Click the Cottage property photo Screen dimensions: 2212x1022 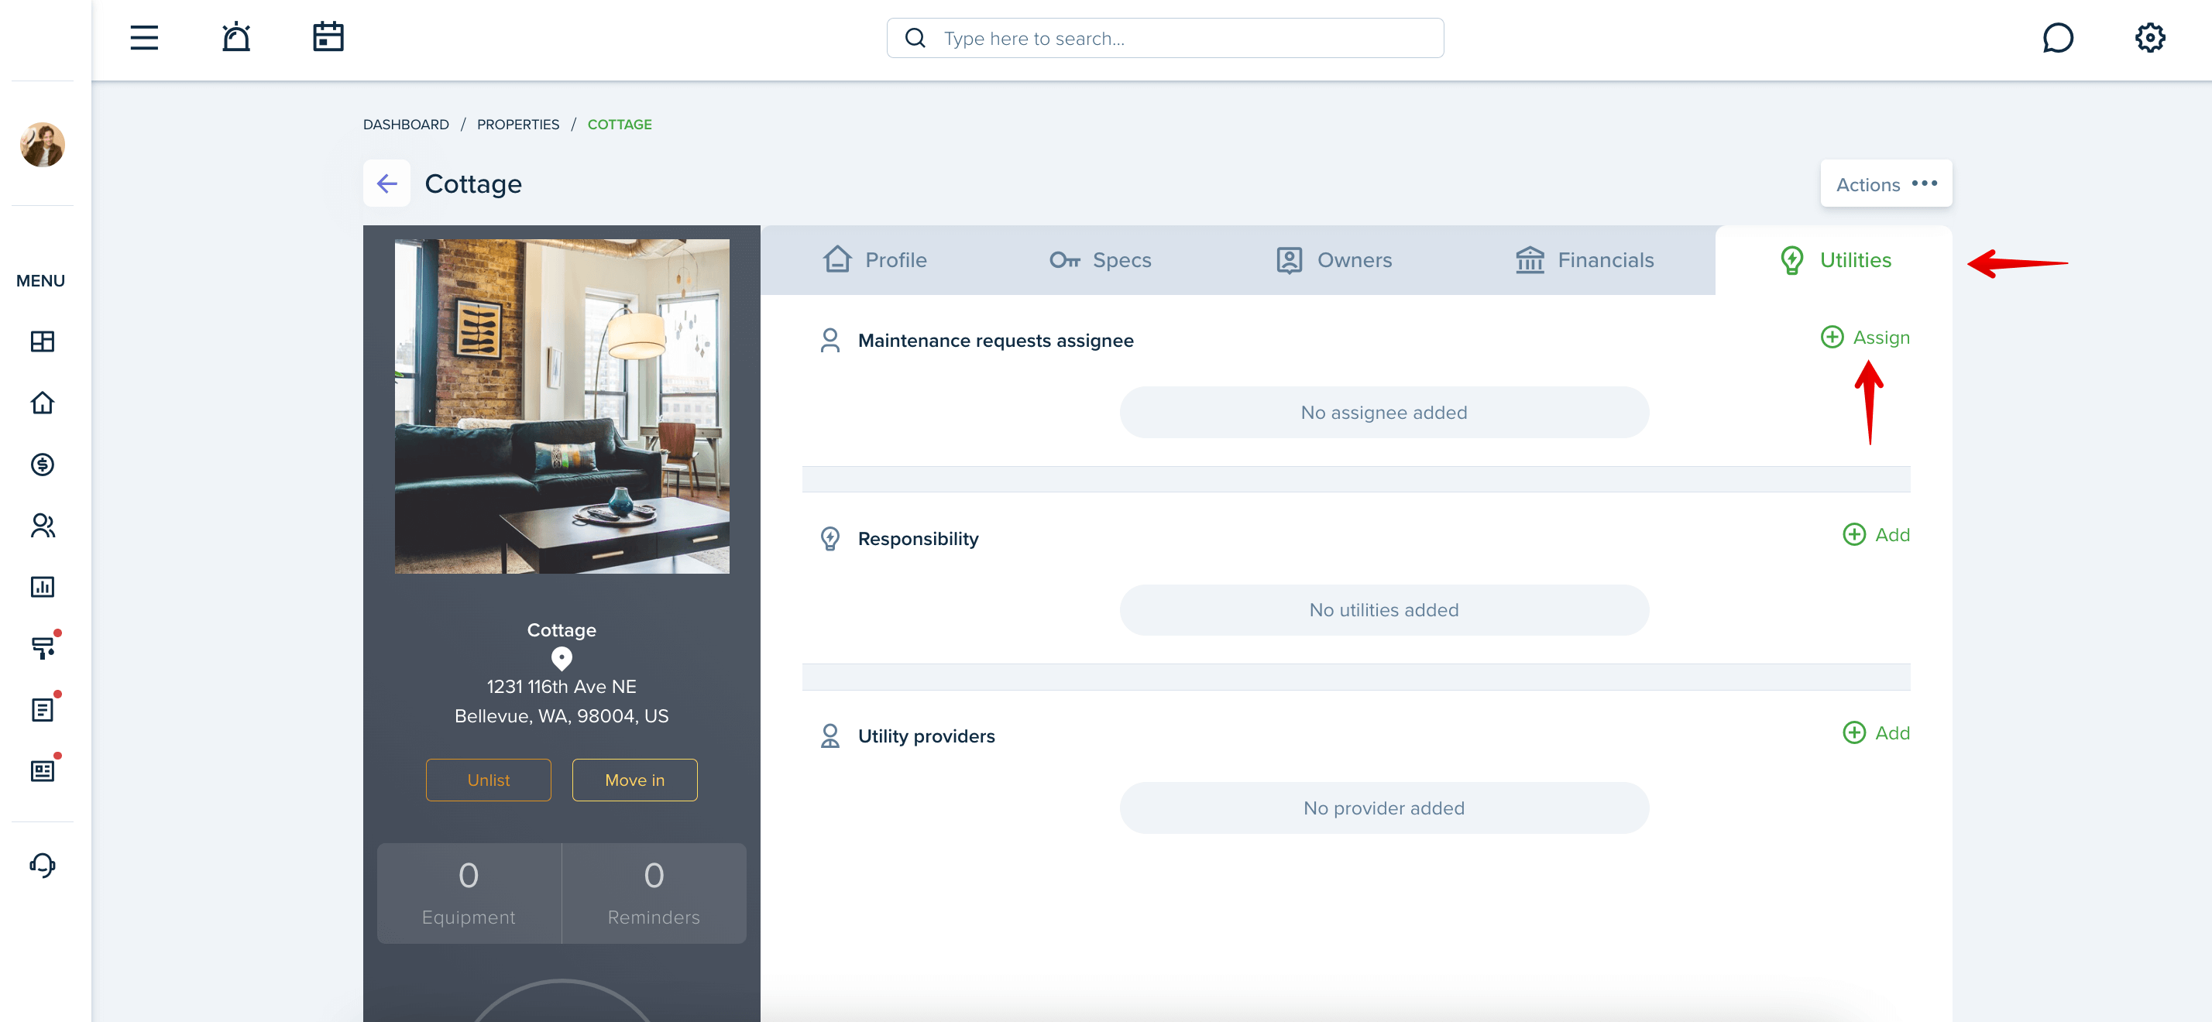(x=562, y=406)
